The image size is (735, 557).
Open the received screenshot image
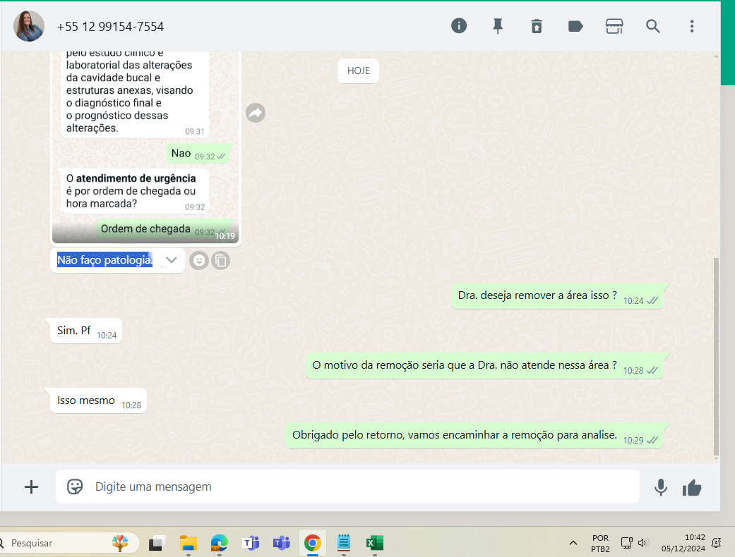click(145, 147)
